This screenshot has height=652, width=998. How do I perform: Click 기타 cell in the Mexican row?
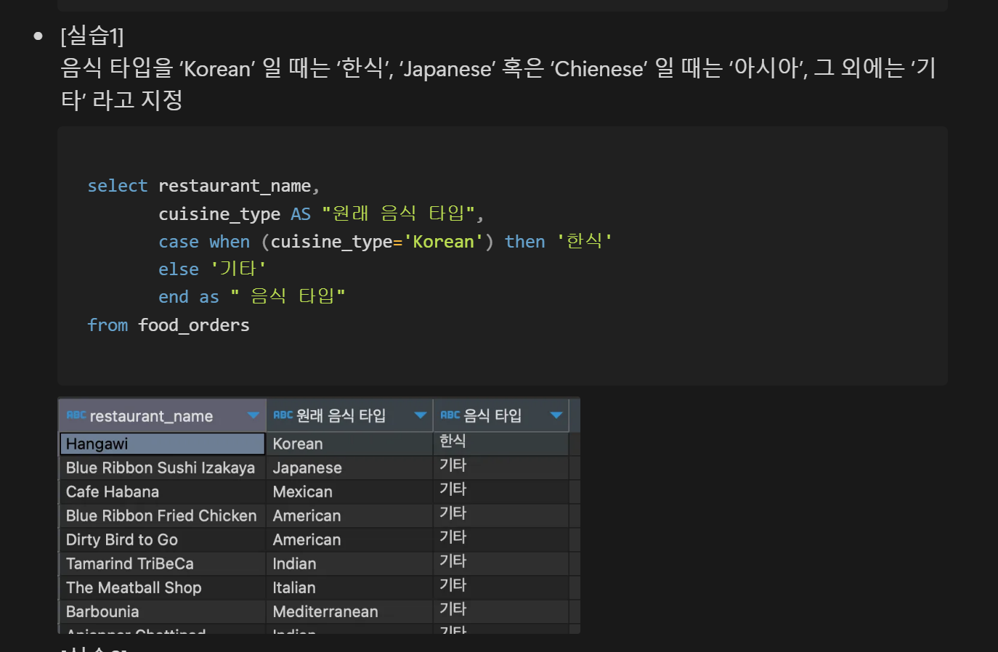(501, 492)
